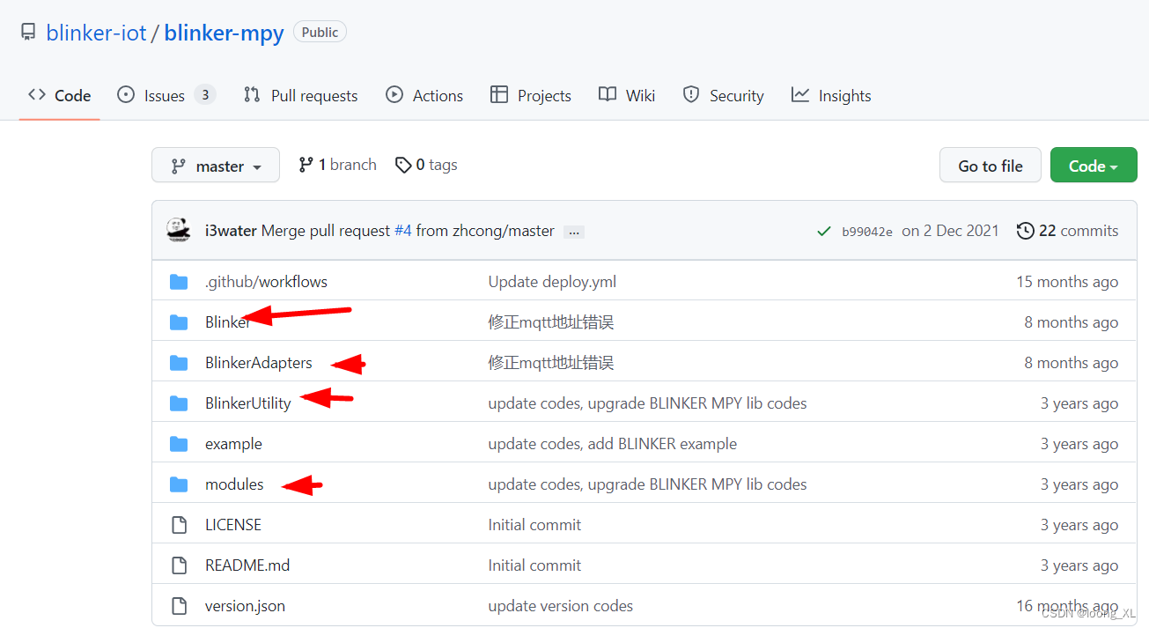Click the i3water avatar image

(x=179, y=230)
